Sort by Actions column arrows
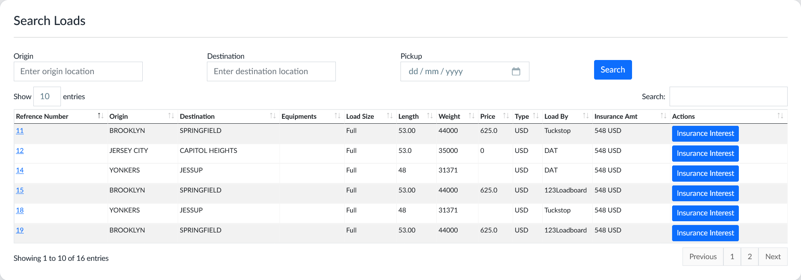 pyautogui.click(x=780, y=116)
